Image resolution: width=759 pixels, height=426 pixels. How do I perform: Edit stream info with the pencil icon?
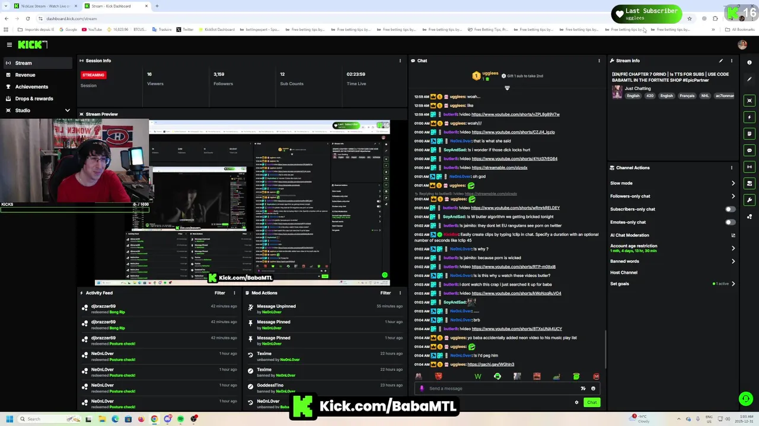pyautogui.click(x=721, y=60)
